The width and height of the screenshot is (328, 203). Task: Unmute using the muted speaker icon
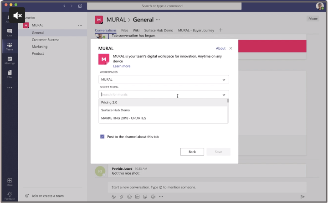pos(17,16)
